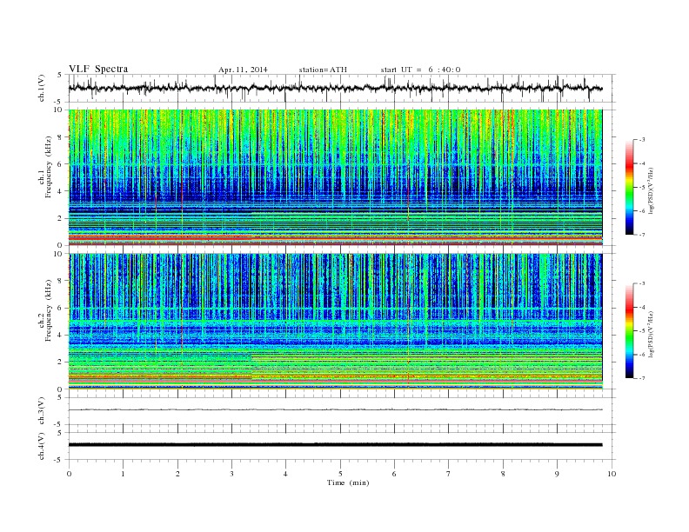689x532 pixels.
Task: Click the log(PSD) label beside ch.2 colorbar
Action: 651,334
